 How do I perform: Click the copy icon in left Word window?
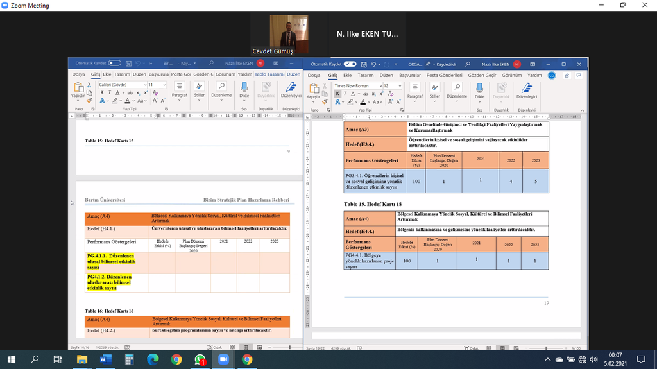pyautogui.click(x=89, y=92)
